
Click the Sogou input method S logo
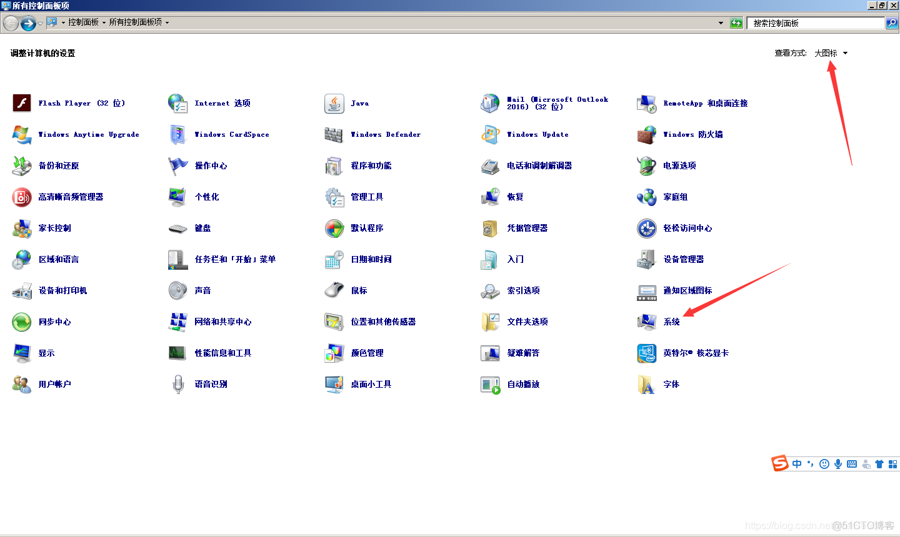779,463
